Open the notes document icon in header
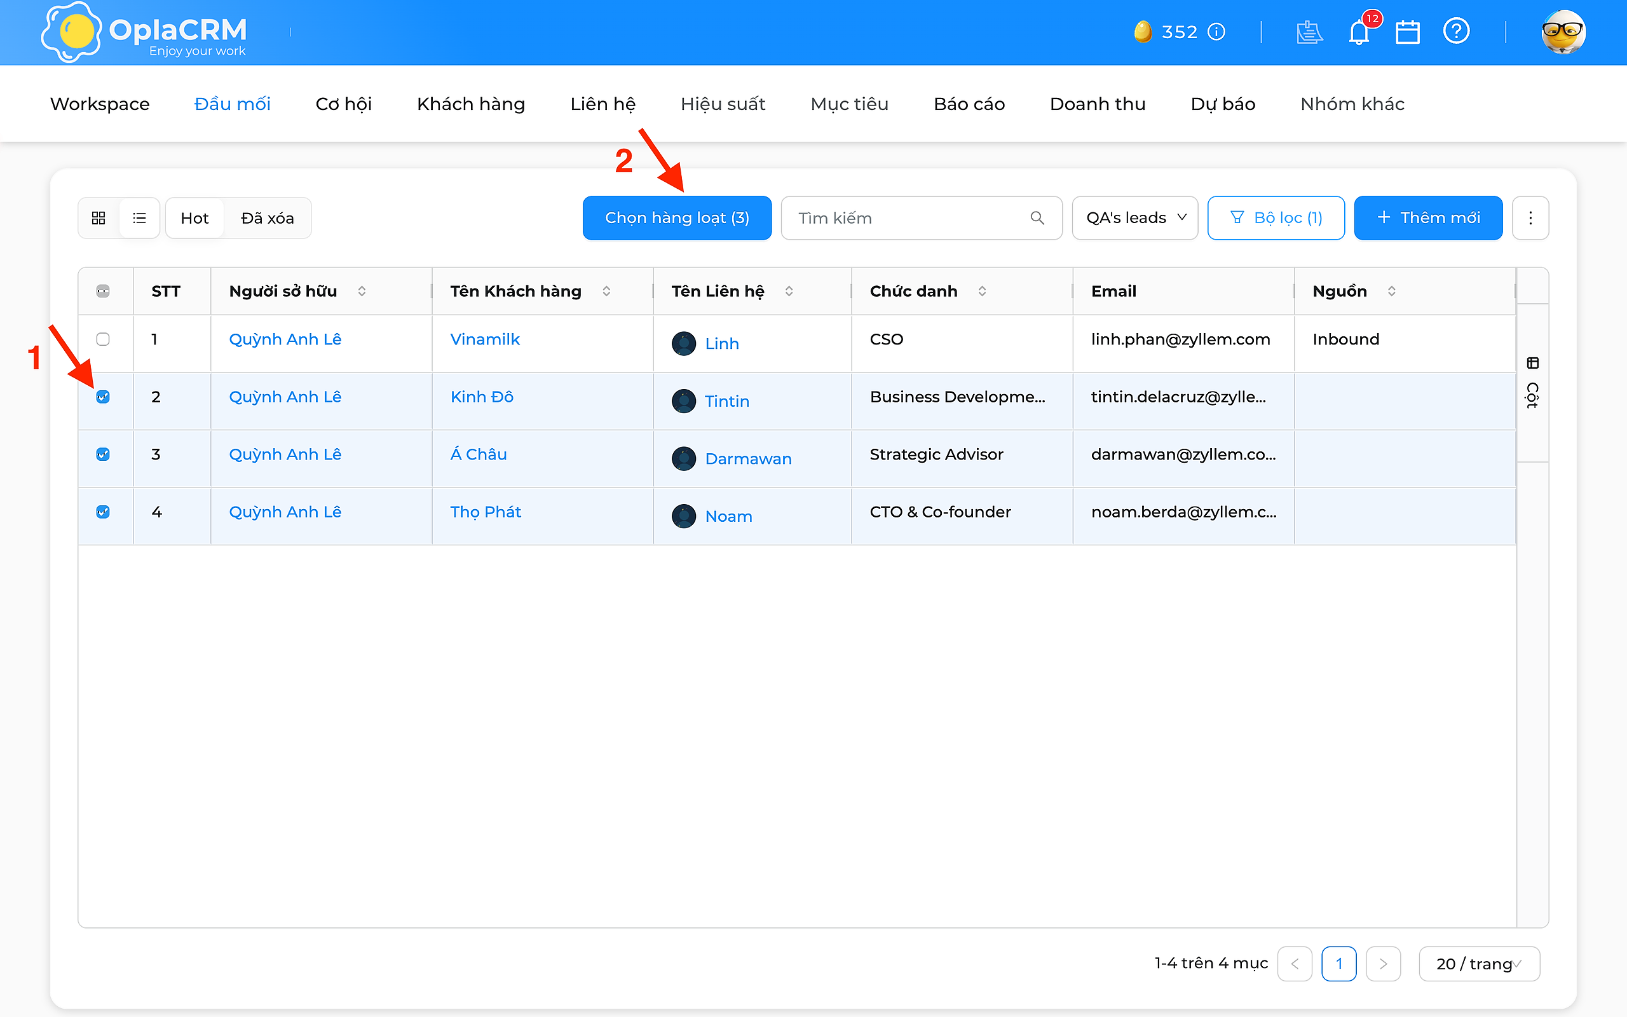Image resolution: width=1627 pixels, height=1017 pixels. coord(1309,32)
